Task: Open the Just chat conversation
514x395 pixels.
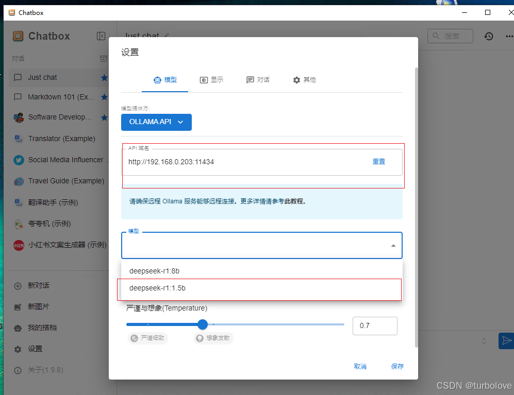Action: coord(58,78)
